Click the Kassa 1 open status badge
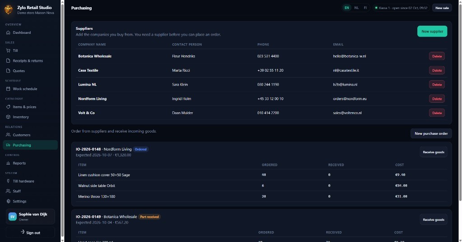 click(x=401, y=8)
